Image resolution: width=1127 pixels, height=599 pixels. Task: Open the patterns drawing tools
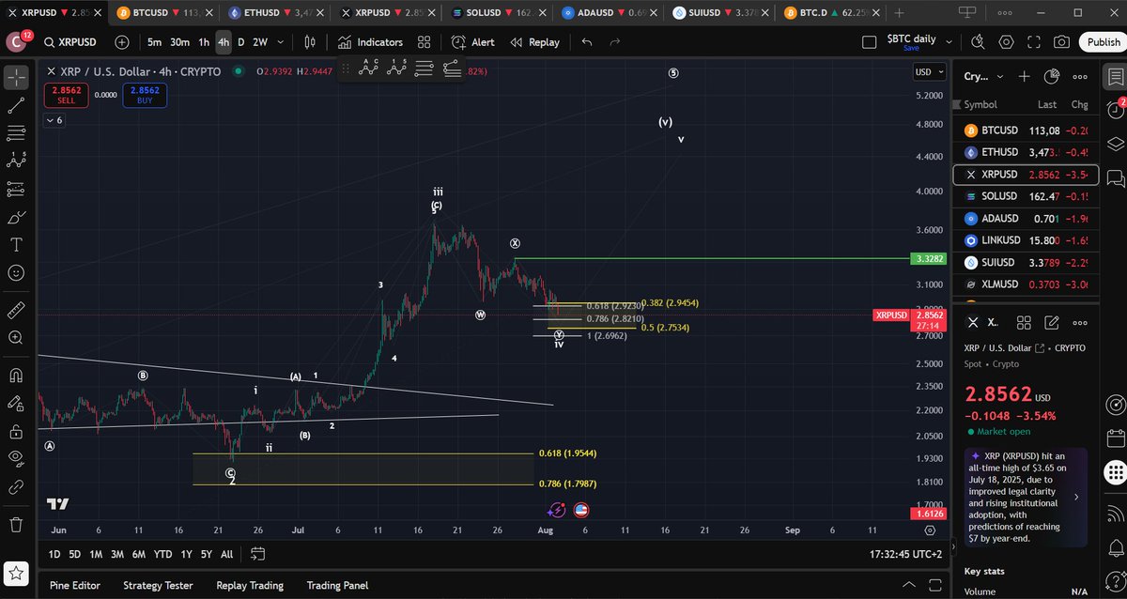coord(16,161)
